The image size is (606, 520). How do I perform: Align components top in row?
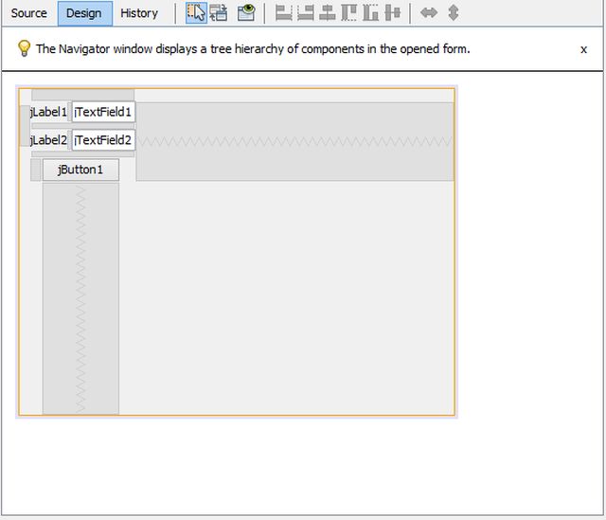tap(349, 12)
